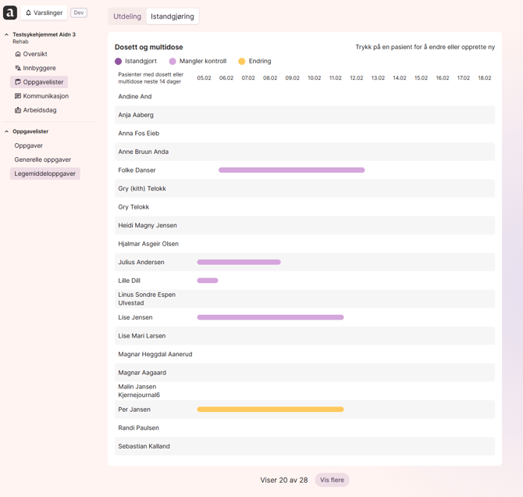The width and height of the screenshot is (523, 497).
Task: Click the Innbyggere people icon
Action: [x=18, y=68]
